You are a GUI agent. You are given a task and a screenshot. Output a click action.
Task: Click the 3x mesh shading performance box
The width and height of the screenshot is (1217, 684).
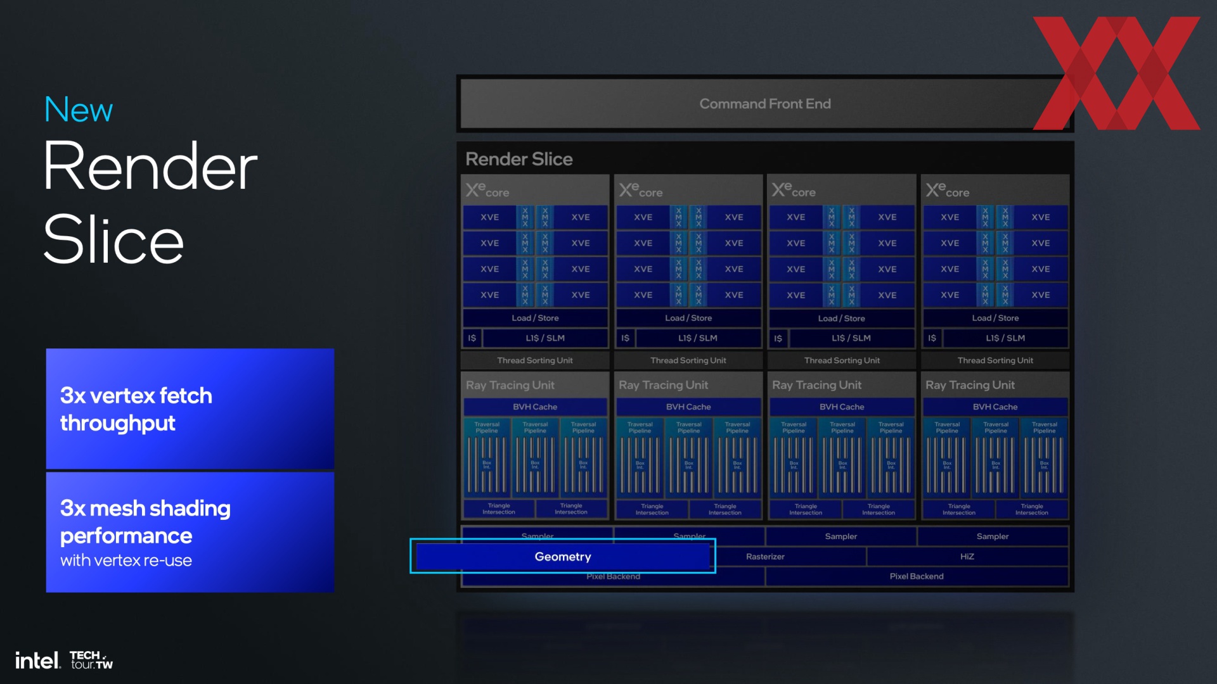click(x=190, y=533)
